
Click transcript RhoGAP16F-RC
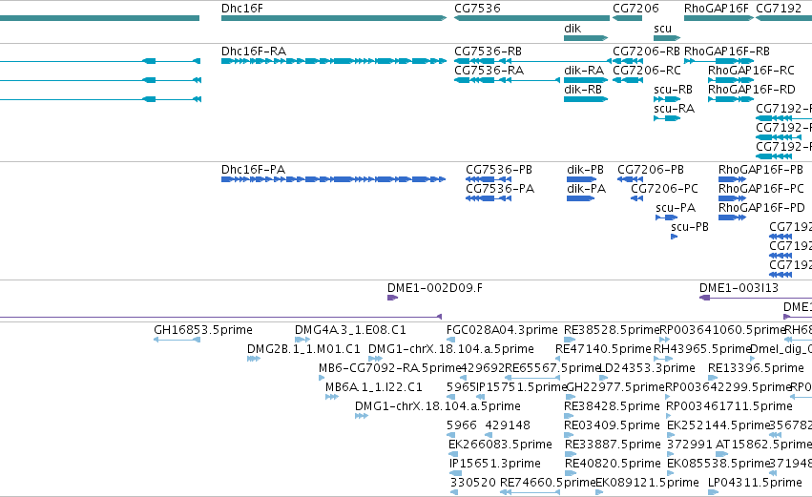pos(731,80)
